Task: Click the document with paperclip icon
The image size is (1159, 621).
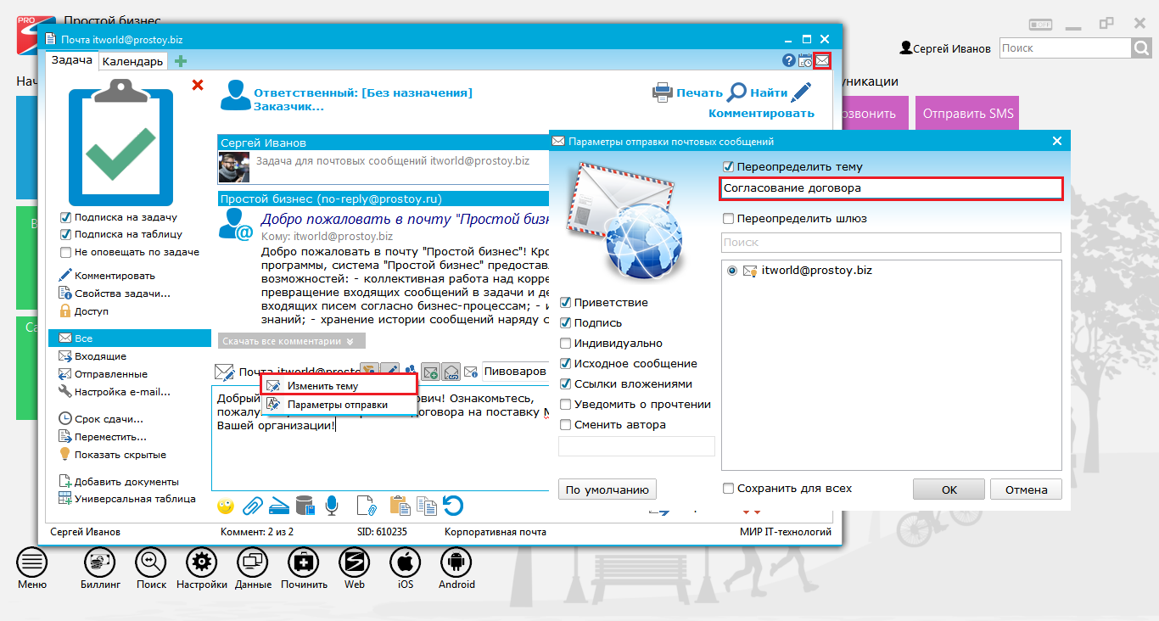Action: (x=366, y=506)
